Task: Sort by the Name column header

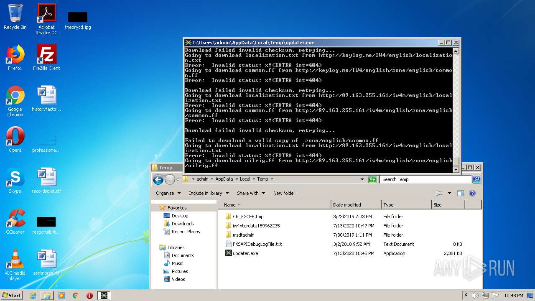Action: click(x=275, y=205)
